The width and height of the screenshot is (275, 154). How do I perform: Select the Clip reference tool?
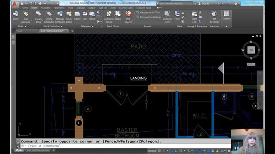pos(85,15)
